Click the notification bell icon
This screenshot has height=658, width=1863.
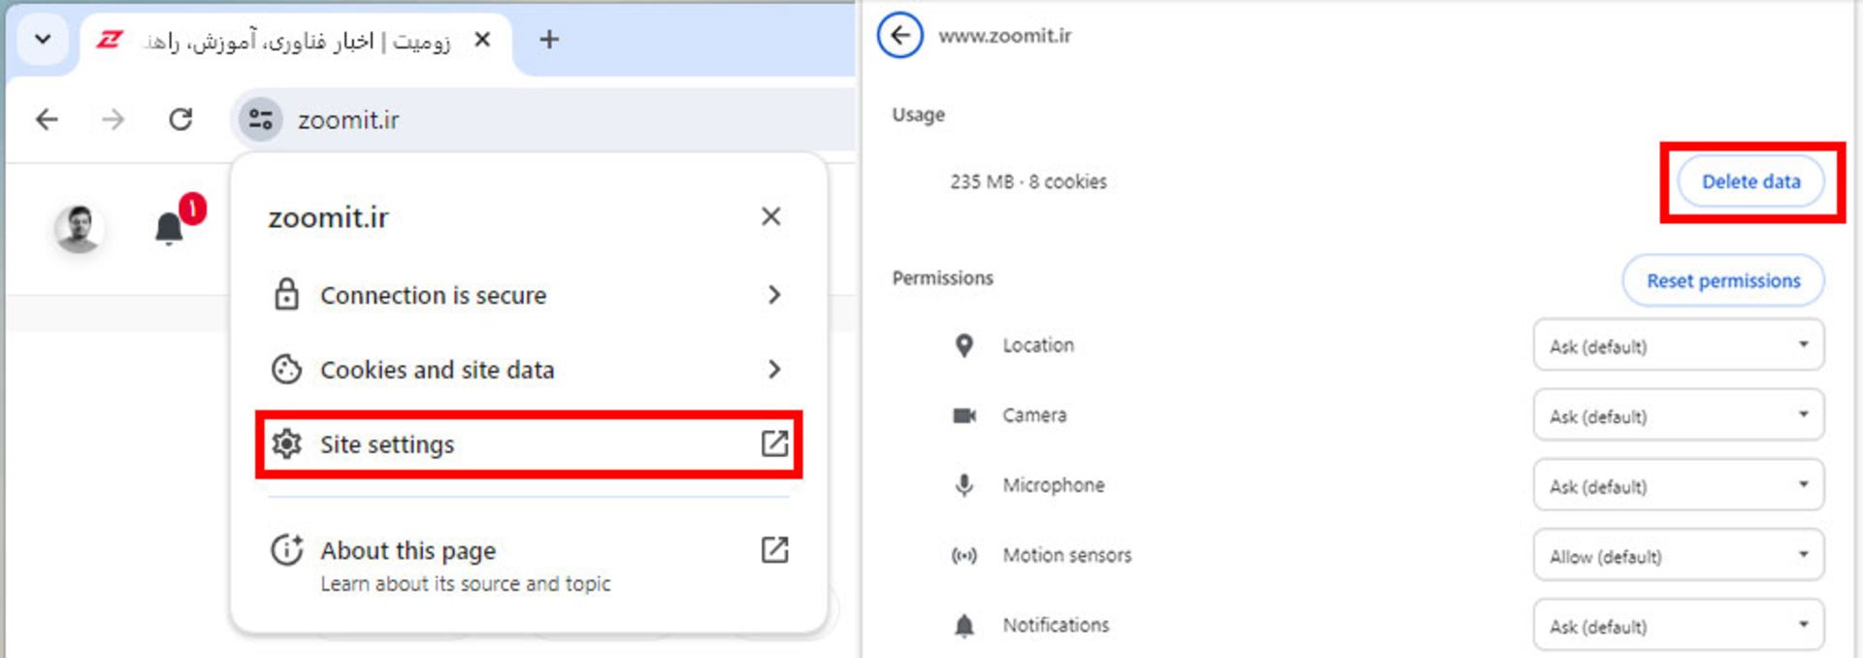170,228
